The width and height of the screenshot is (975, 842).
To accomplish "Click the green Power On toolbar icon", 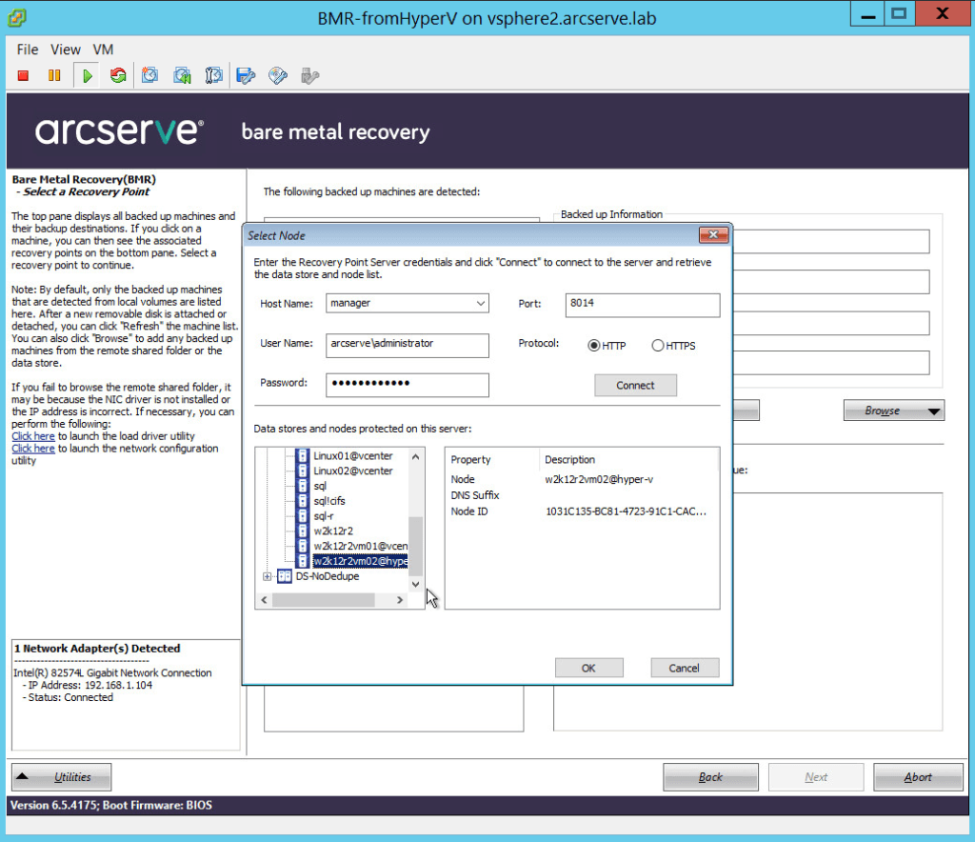I will coord(87,76).
